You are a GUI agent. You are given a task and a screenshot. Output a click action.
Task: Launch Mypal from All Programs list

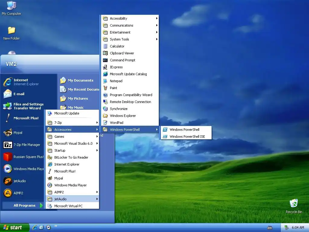(x=72, y=178)
